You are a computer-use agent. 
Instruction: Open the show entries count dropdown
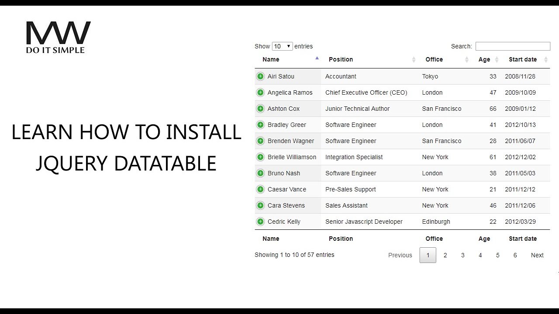282,46
